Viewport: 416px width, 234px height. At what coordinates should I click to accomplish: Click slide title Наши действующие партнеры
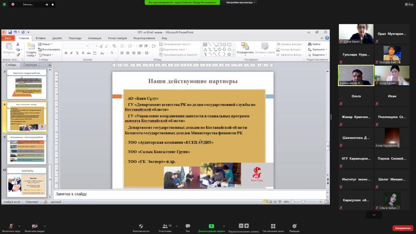(193, 81)
